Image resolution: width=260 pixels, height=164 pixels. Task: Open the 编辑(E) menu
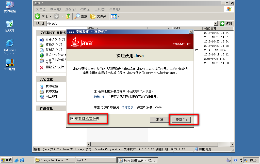click(x=56, y=9)
